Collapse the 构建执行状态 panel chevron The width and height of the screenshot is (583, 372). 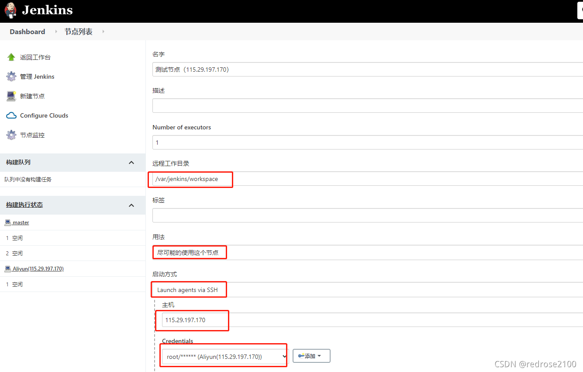pyautogui.click(x=131, y=205)
